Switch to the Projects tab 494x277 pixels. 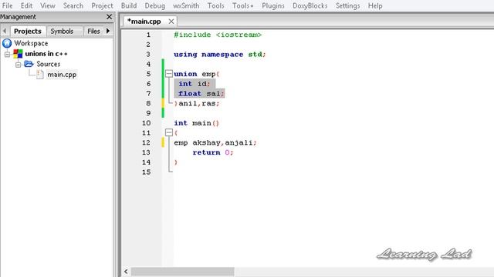click(x=28, y=31)
